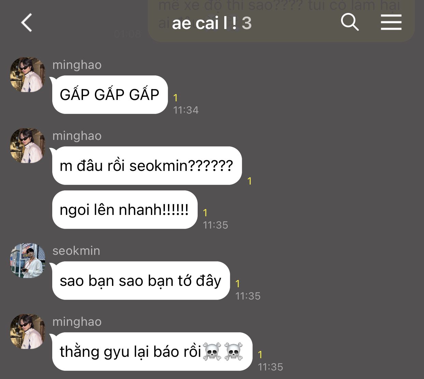Tap minghao's avatar beside 'm đâu rồi seokmin'
This screenshot has height=379, width=424.
pyautogui.click(x=28, y=146)
